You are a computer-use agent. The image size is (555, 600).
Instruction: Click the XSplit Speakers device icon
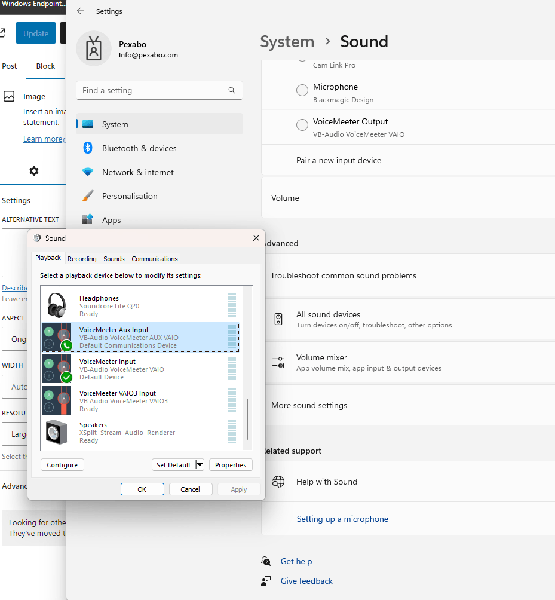coord(56,432)
